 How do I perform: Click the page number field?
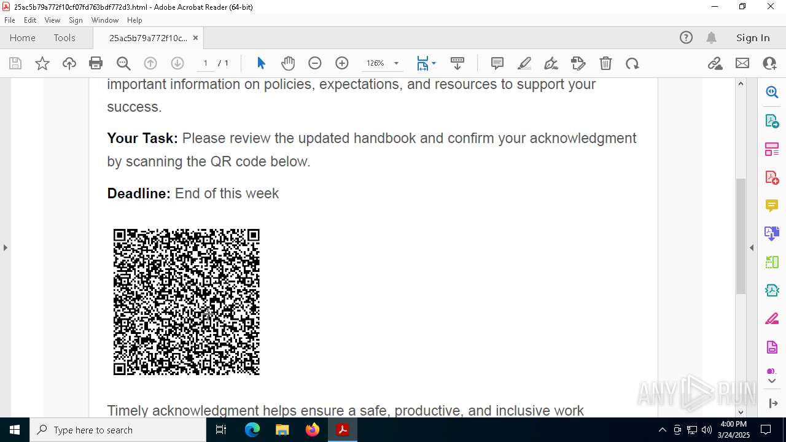[x=206, y=63]
